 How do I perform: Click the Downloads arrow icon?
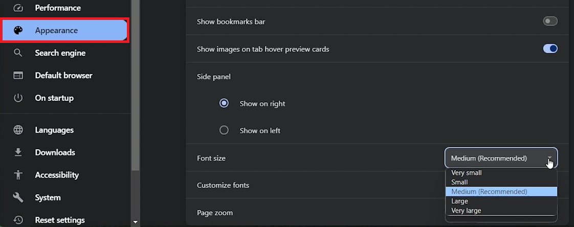(x=18, y=152)
